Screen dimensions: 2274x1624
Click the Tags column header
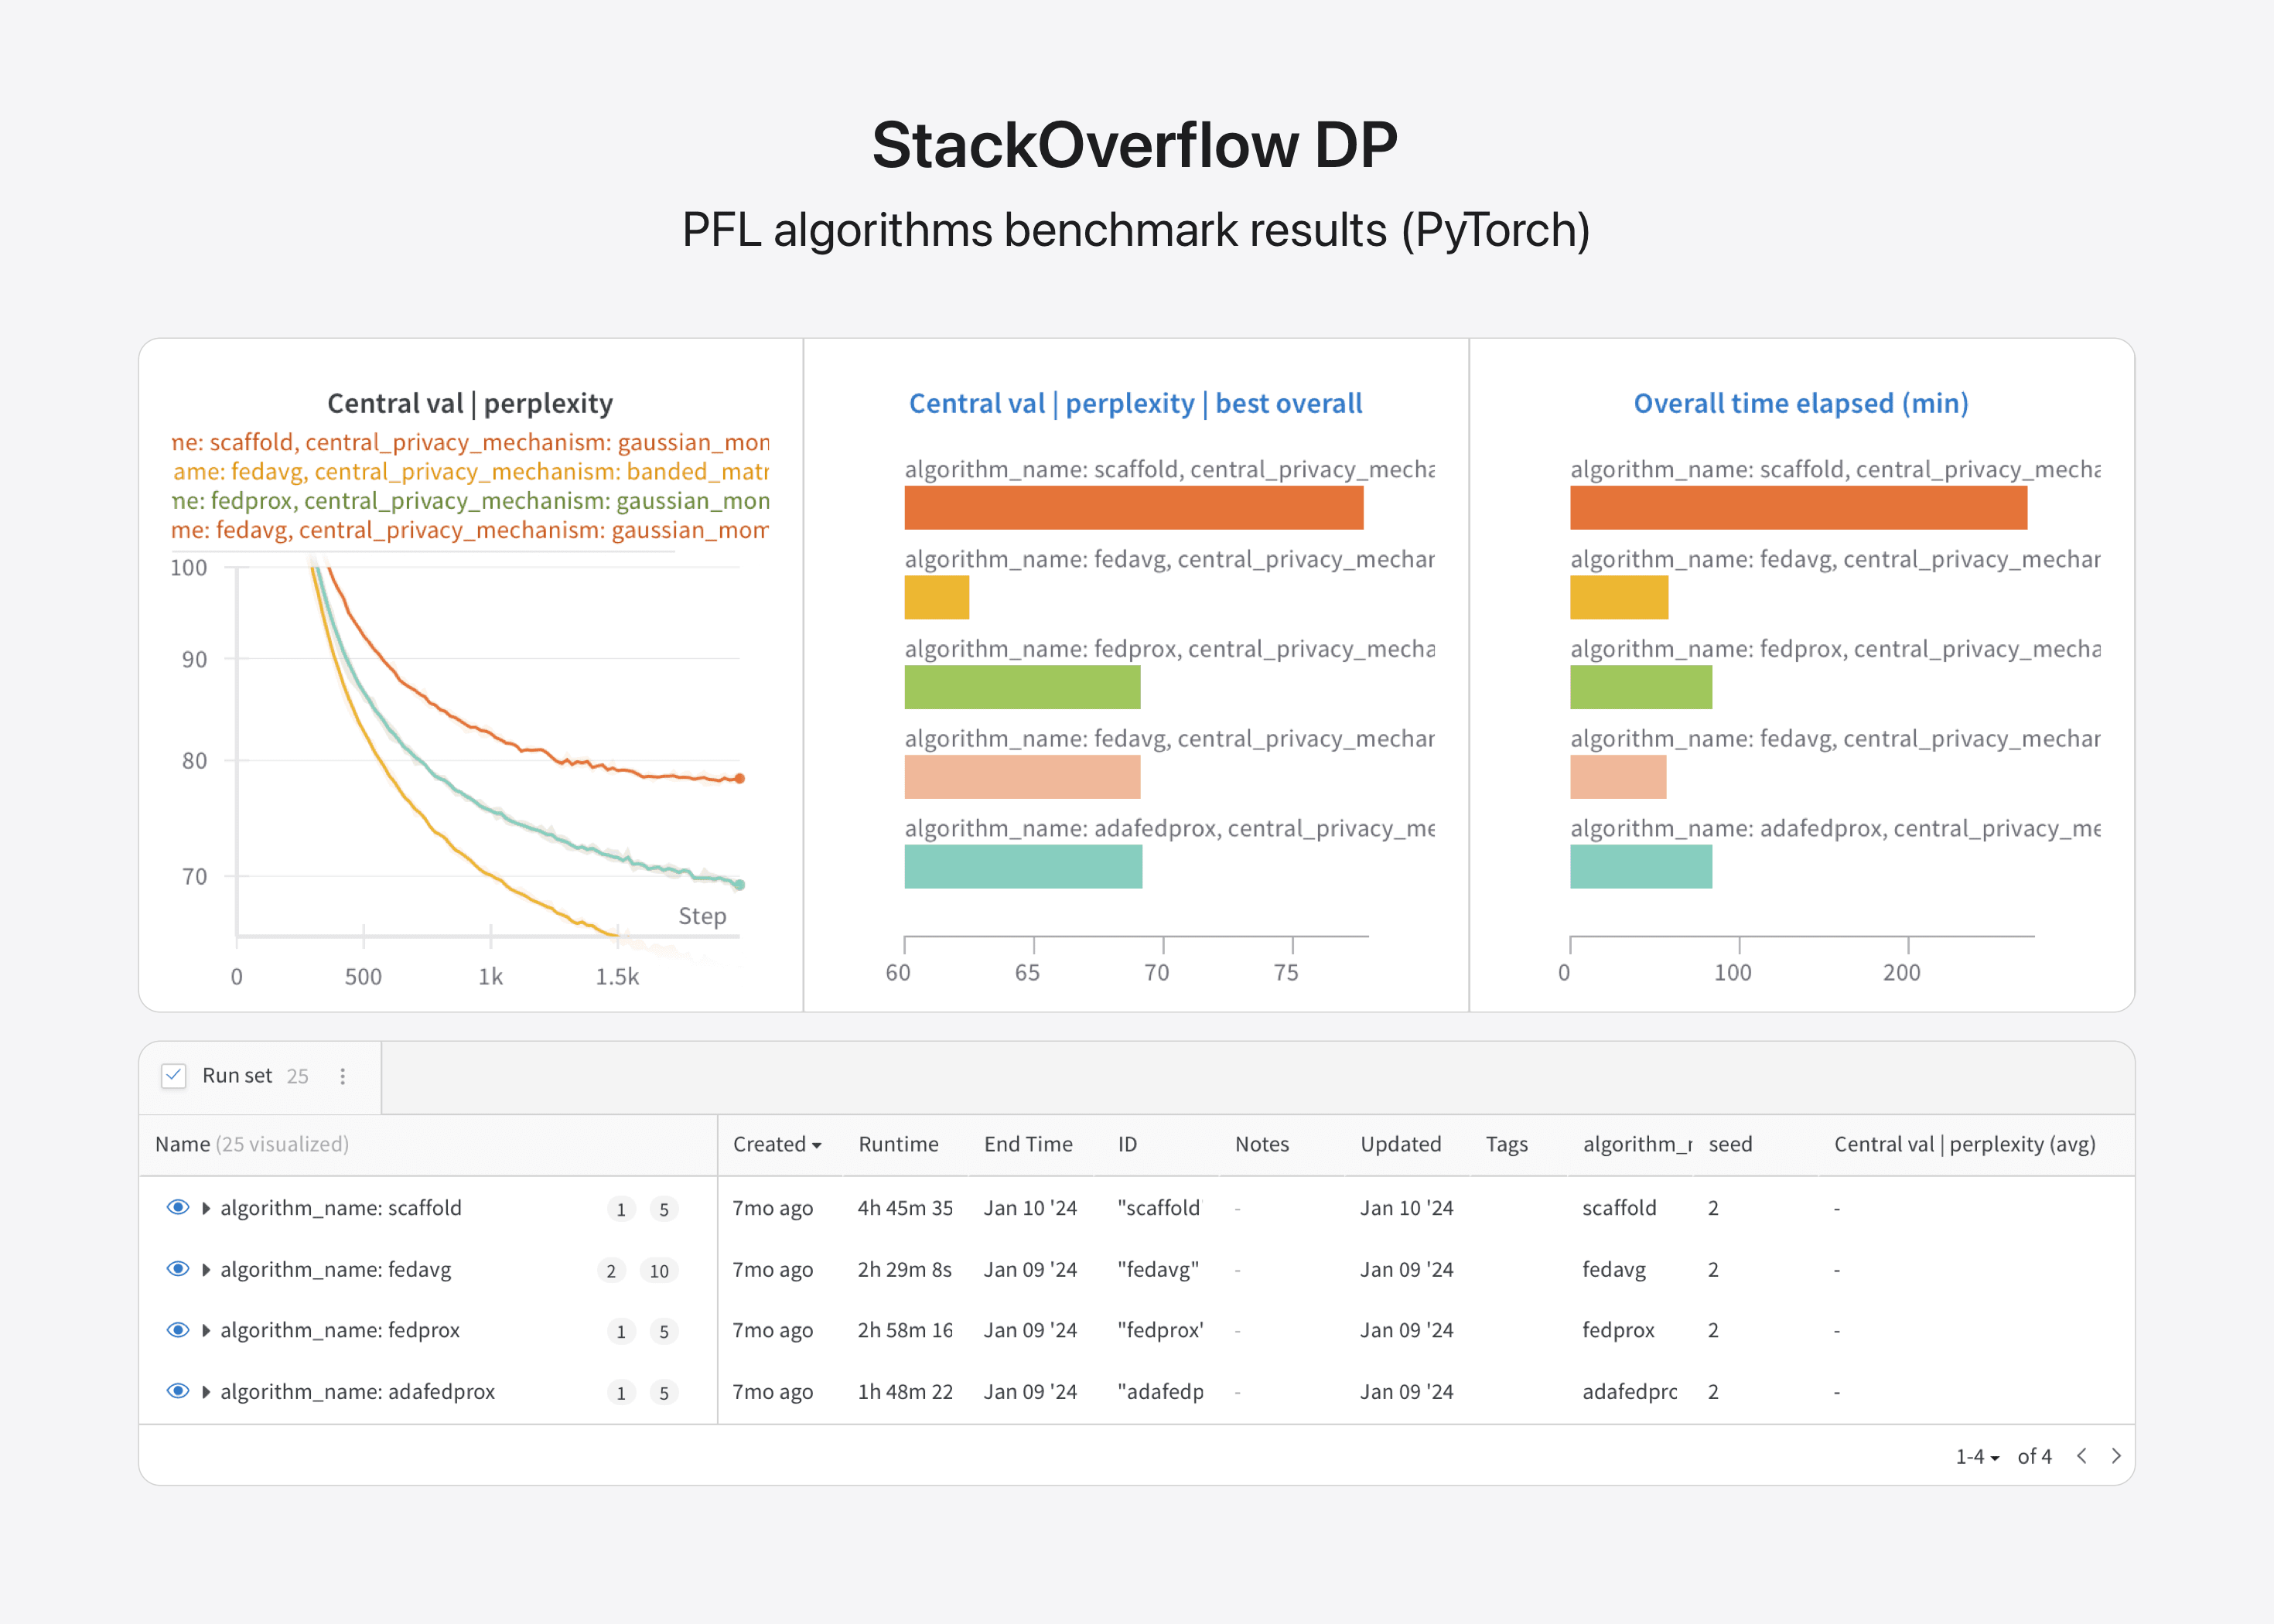pos(1506,1144)
